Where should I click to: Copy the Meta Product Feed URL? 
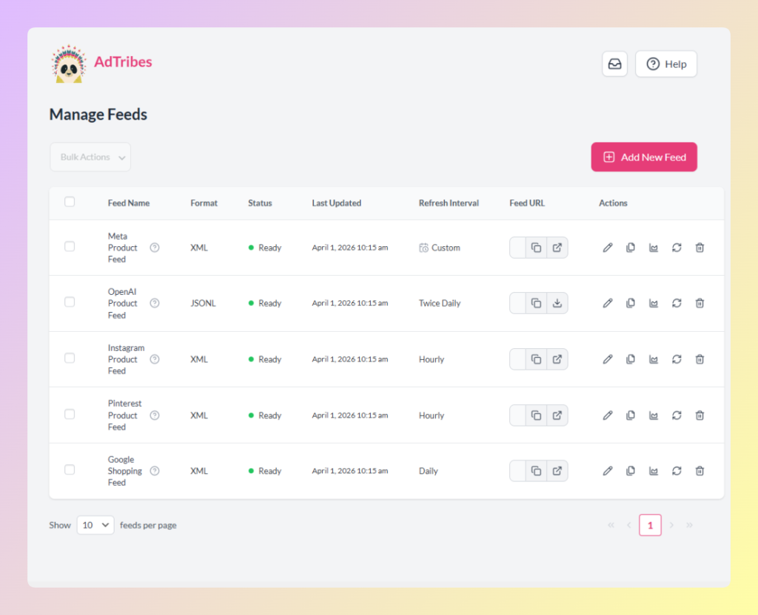coord(536,248)
